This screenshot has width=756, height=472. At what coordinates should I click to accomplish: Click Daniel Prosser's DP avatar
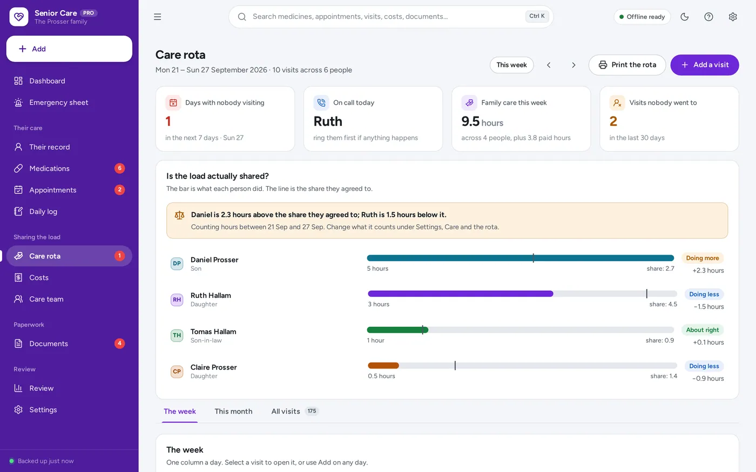(177, 264)
